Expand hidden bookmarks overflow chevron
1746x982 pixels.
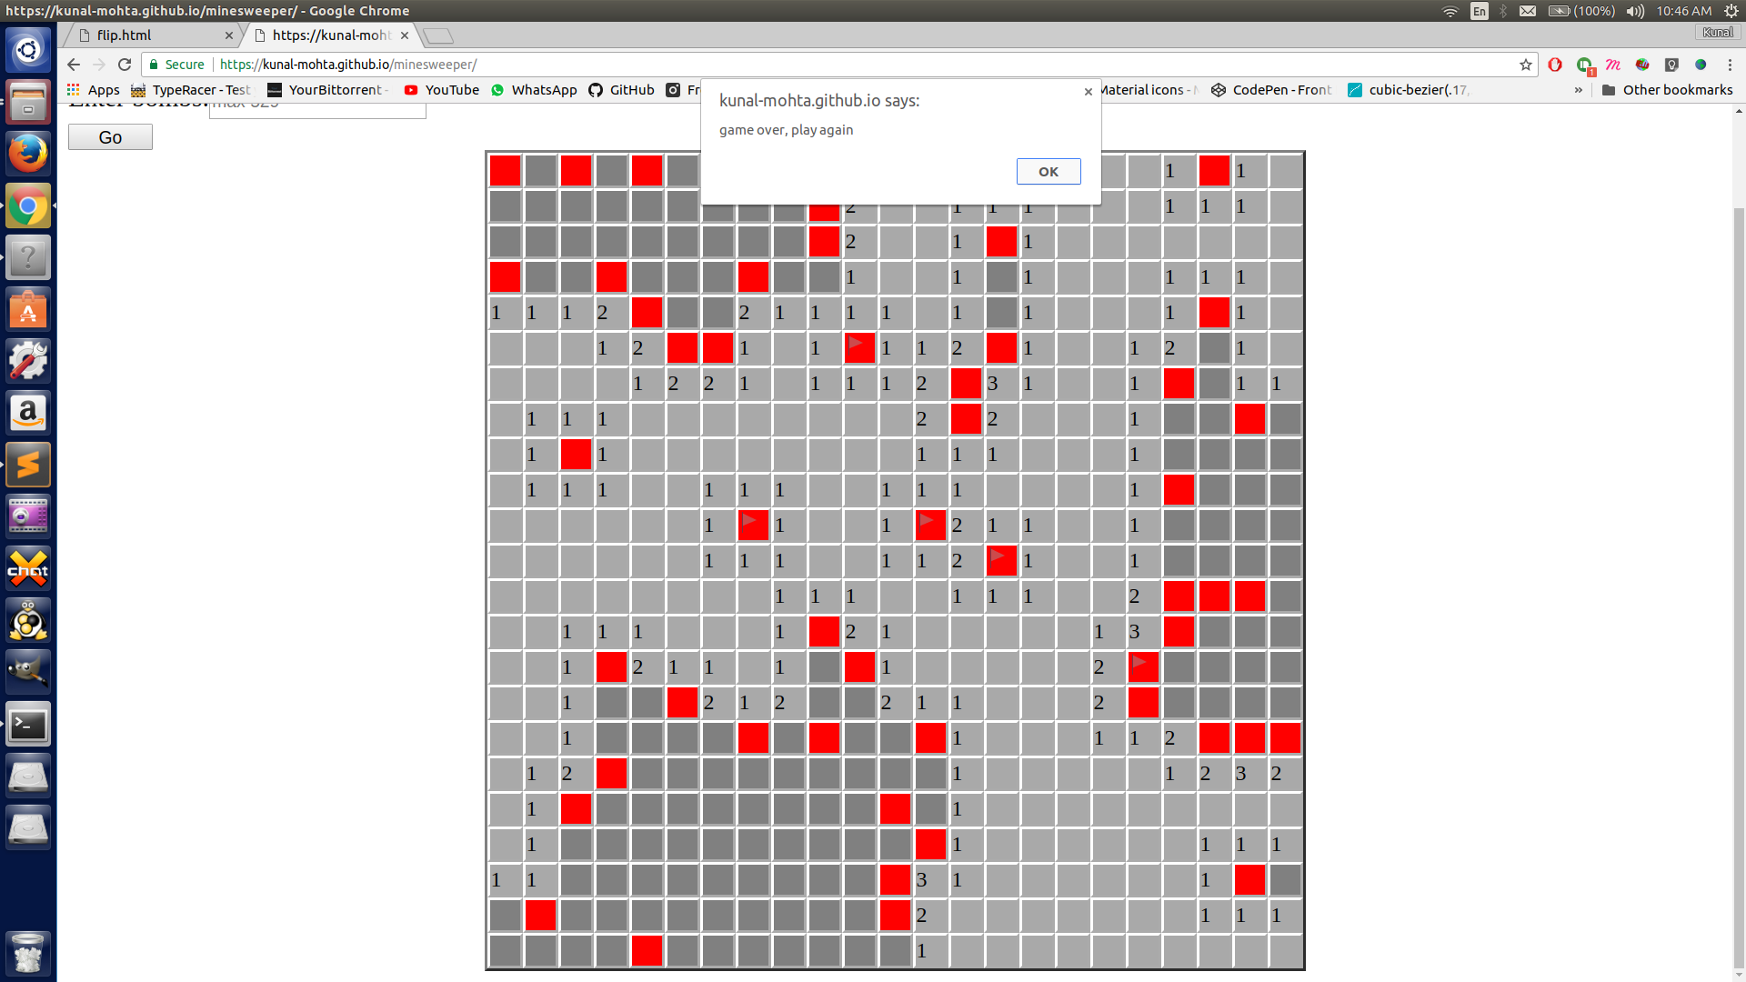pos(1578,90)
